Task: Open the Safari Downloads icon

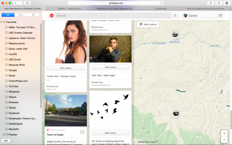Action: tap(227, 3)
